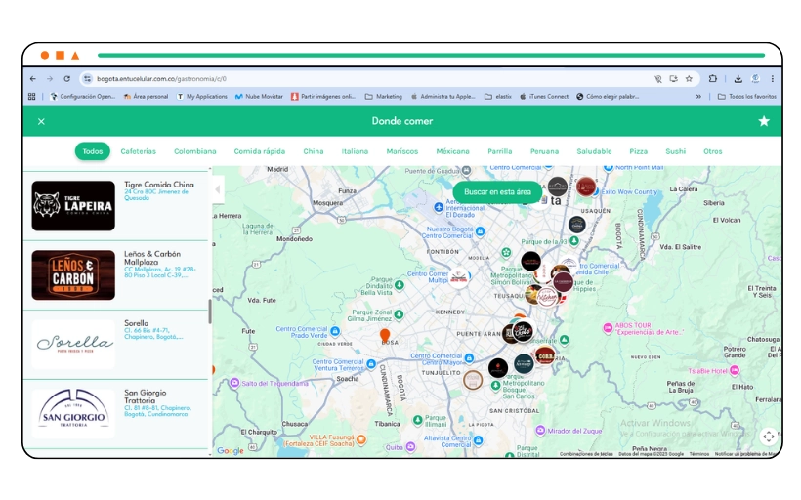Open Área personal bookmark
801x500 pixels.
tap(146, 96)
